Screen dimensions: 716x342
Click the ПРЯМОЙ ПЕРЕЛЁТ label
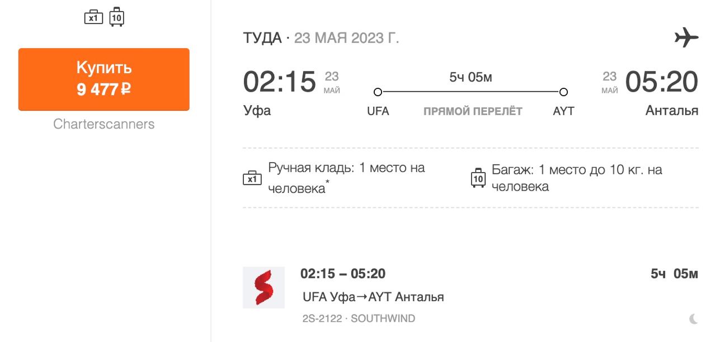(x=473, y=111)
